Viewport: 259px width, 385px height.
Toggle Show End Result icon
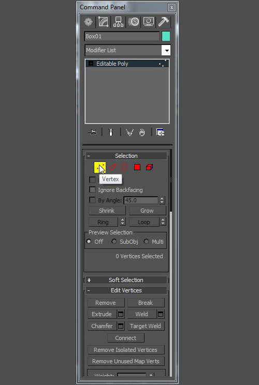coord(111,132)
